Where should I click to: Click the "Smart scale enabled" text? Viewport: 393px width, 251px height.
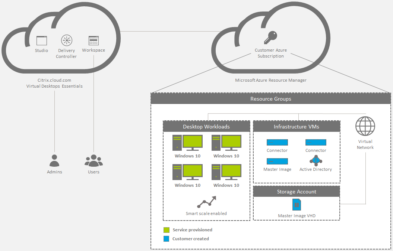(206, 213)
